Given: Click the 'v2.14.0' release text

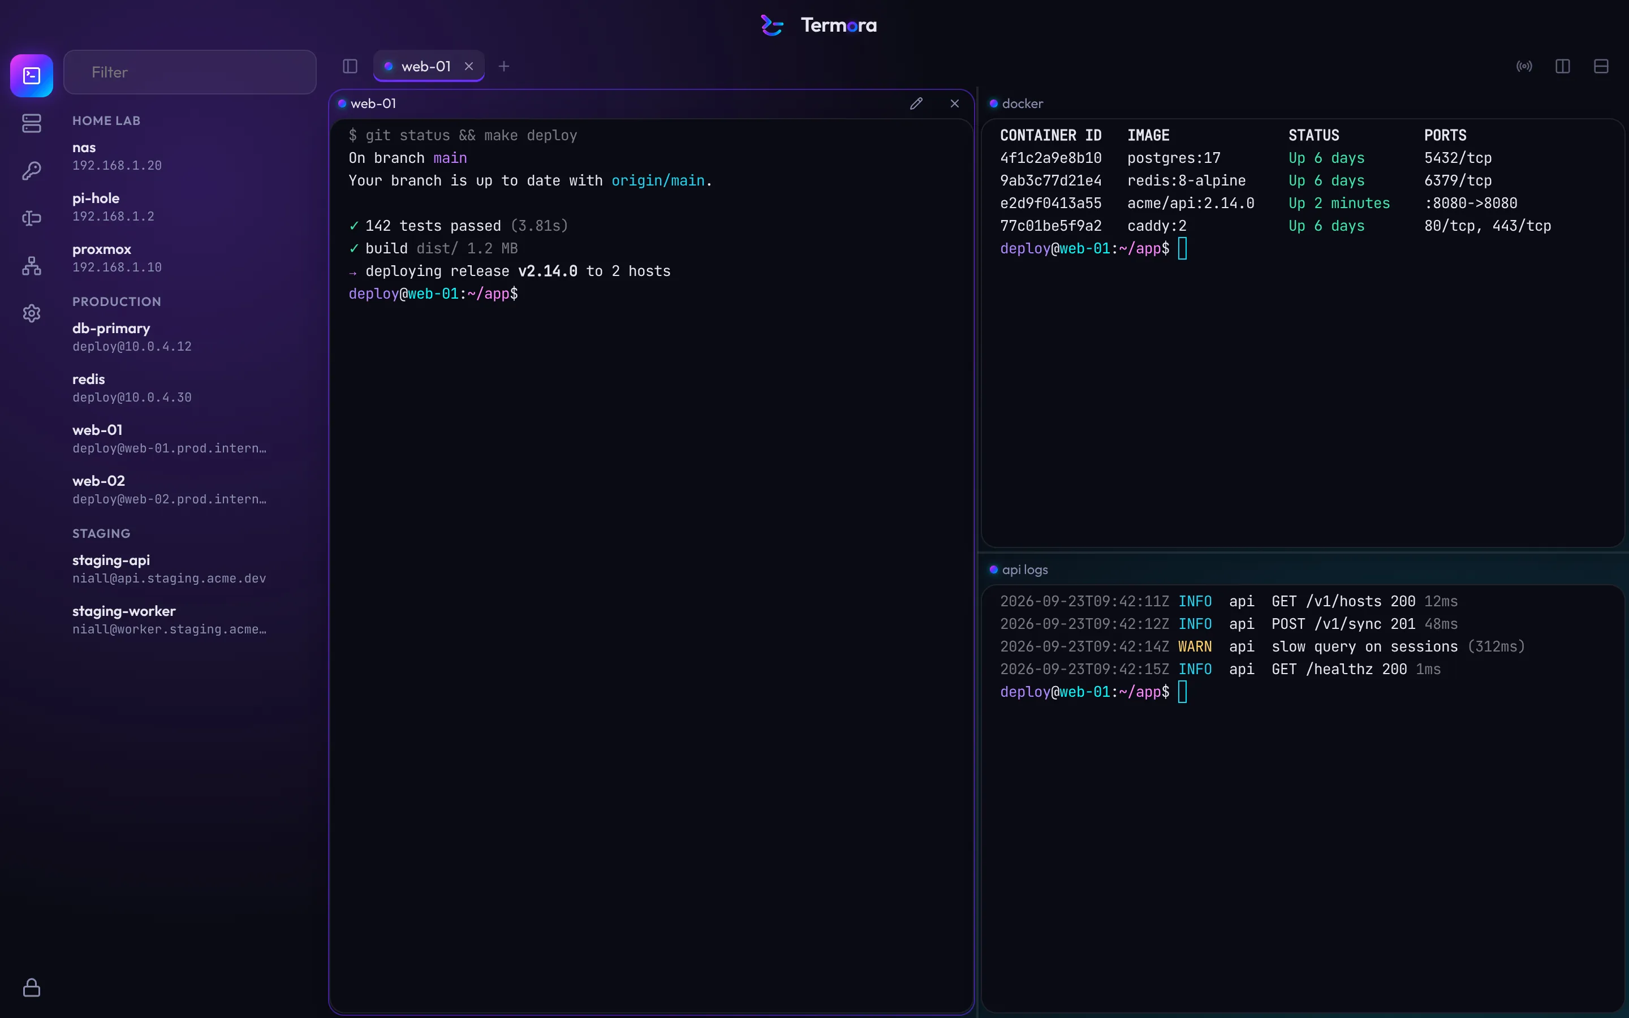Looking at the screenshot, I should 548,271.
